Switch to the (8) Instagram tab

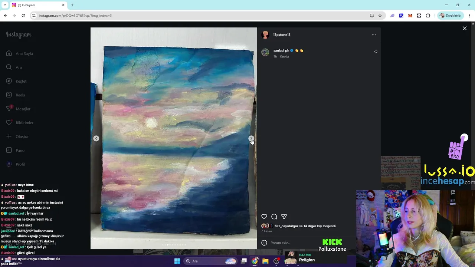coord(38,5)
